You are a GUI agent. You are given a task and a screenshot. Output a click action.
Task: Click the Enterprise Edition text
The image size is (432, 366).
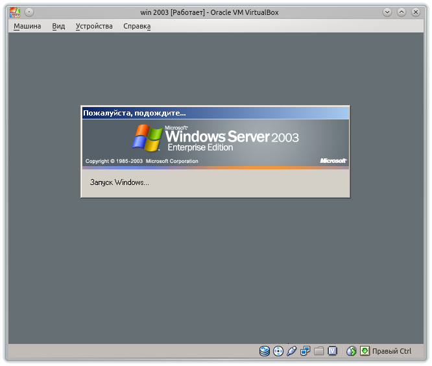[x=200, y=147]
